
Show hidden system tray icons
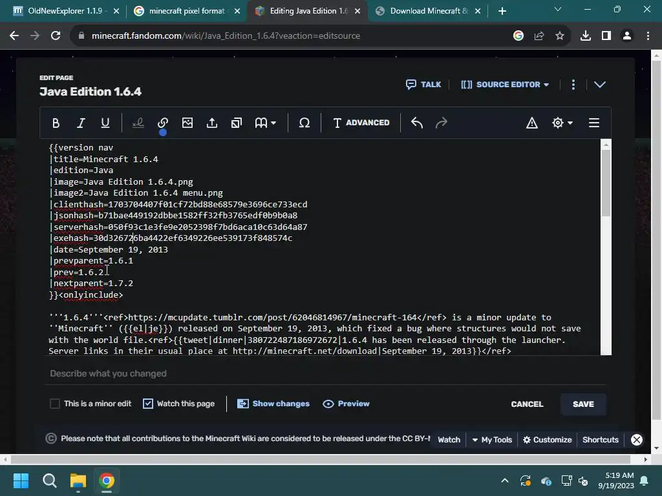click(x=504, y=480)
